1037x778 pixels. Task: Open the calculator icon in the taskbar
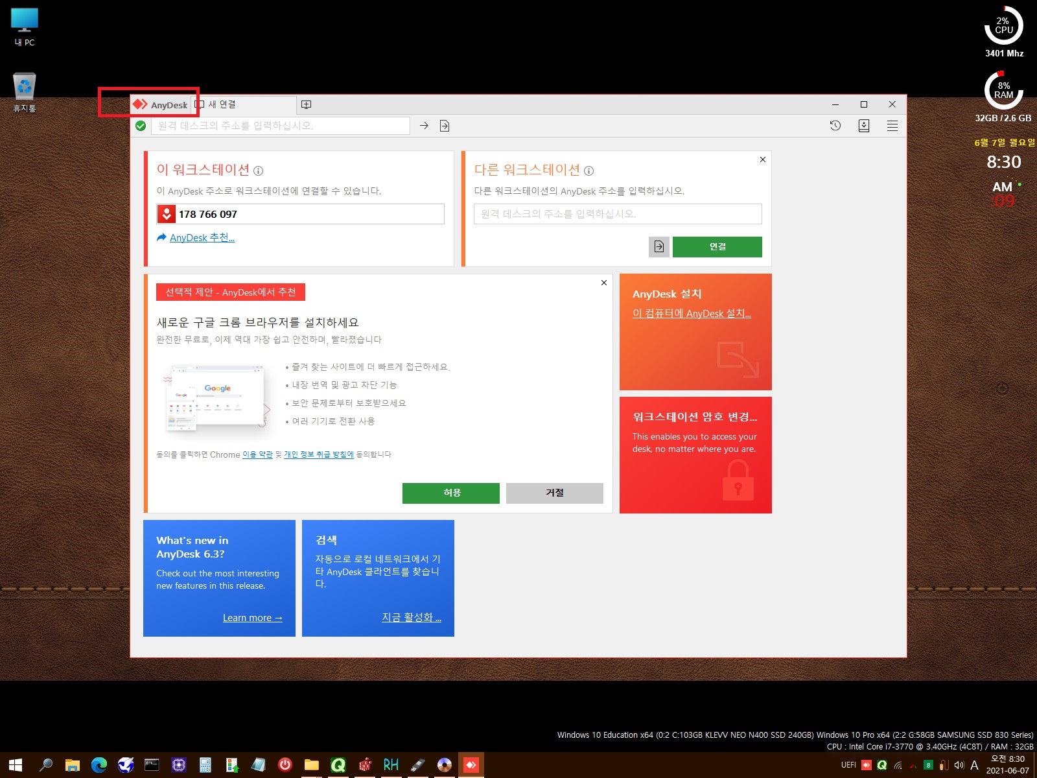[205, 765]
